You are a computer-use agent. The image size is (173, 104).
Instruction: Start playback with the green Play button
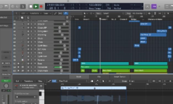pos(36,7)
